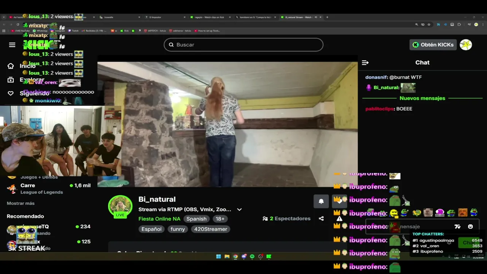Click Mostrar más in sidebar
This screenshot has height=274, width=487.
[21, 203]
